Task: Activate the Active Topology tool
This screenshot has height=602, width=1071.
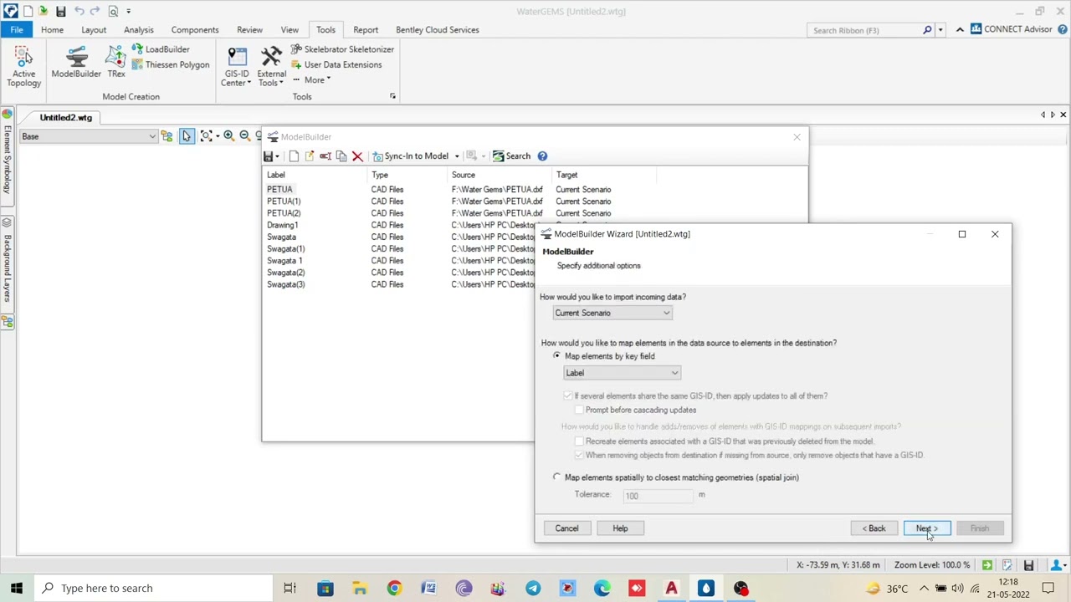Action: (x=23, y=66)
